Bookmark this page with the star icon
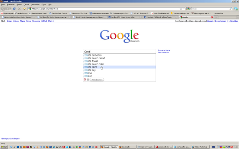239x149 pixels. (181, 9)
